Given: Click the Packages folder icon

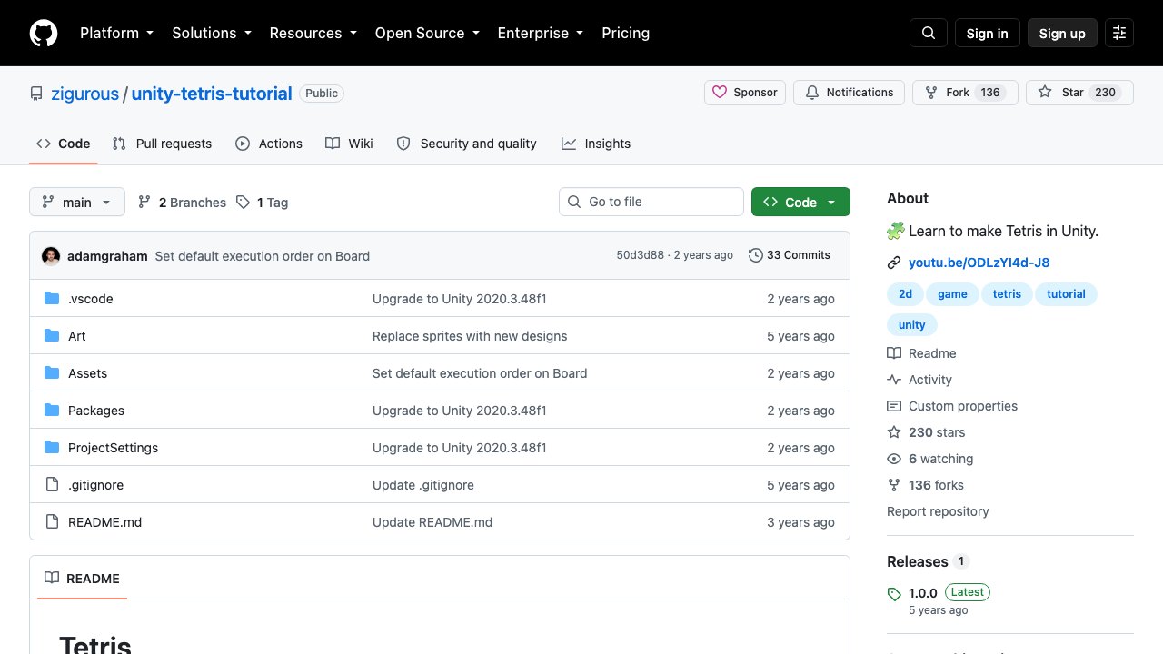Looking at the screenshot, I should pyautogui.click(x=52, y=411).
